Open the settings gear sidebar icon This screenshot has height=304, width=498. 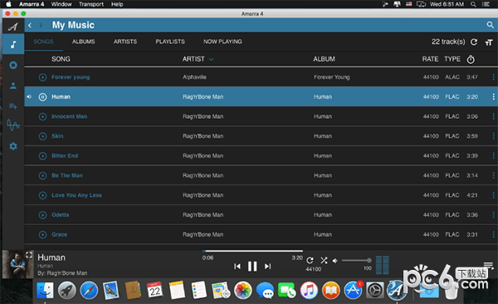pyautogui.click(x=13, y=146)
